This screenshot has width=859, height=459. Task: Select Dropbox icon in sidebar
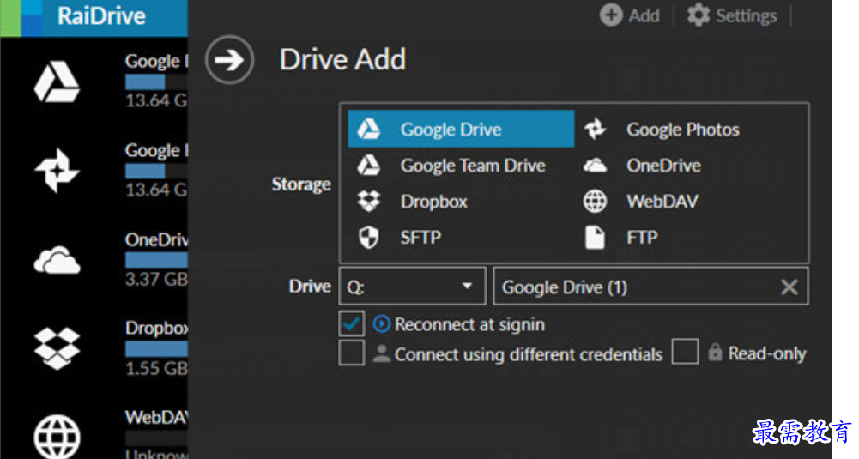tap(57, 348)
